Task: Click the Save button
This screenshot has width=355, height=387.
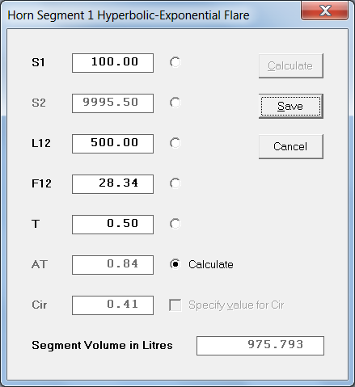Action: tap(291, 106)
